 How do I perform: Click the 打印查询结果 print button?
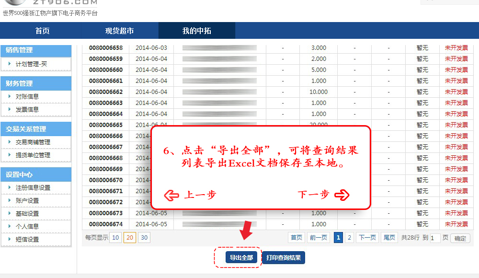pyautogui.click(x=284, y=258)
